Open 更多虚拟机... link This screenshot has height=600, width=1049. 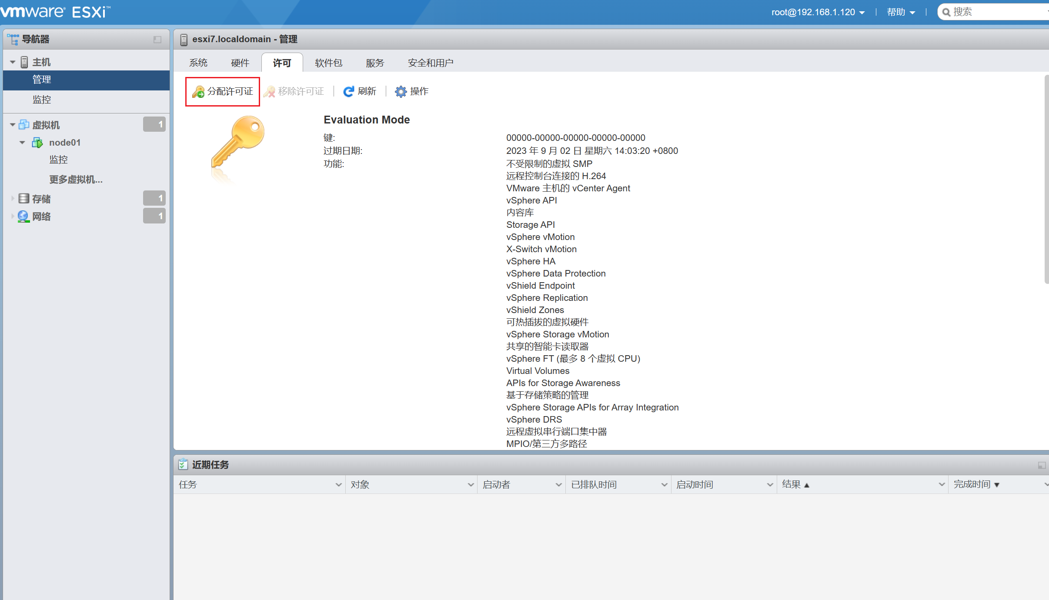pyautogui.click(x=76, y=180)
